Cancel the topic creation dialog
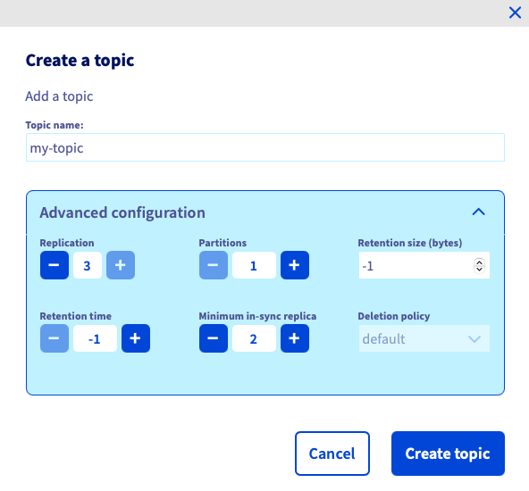 pos(332,454)
